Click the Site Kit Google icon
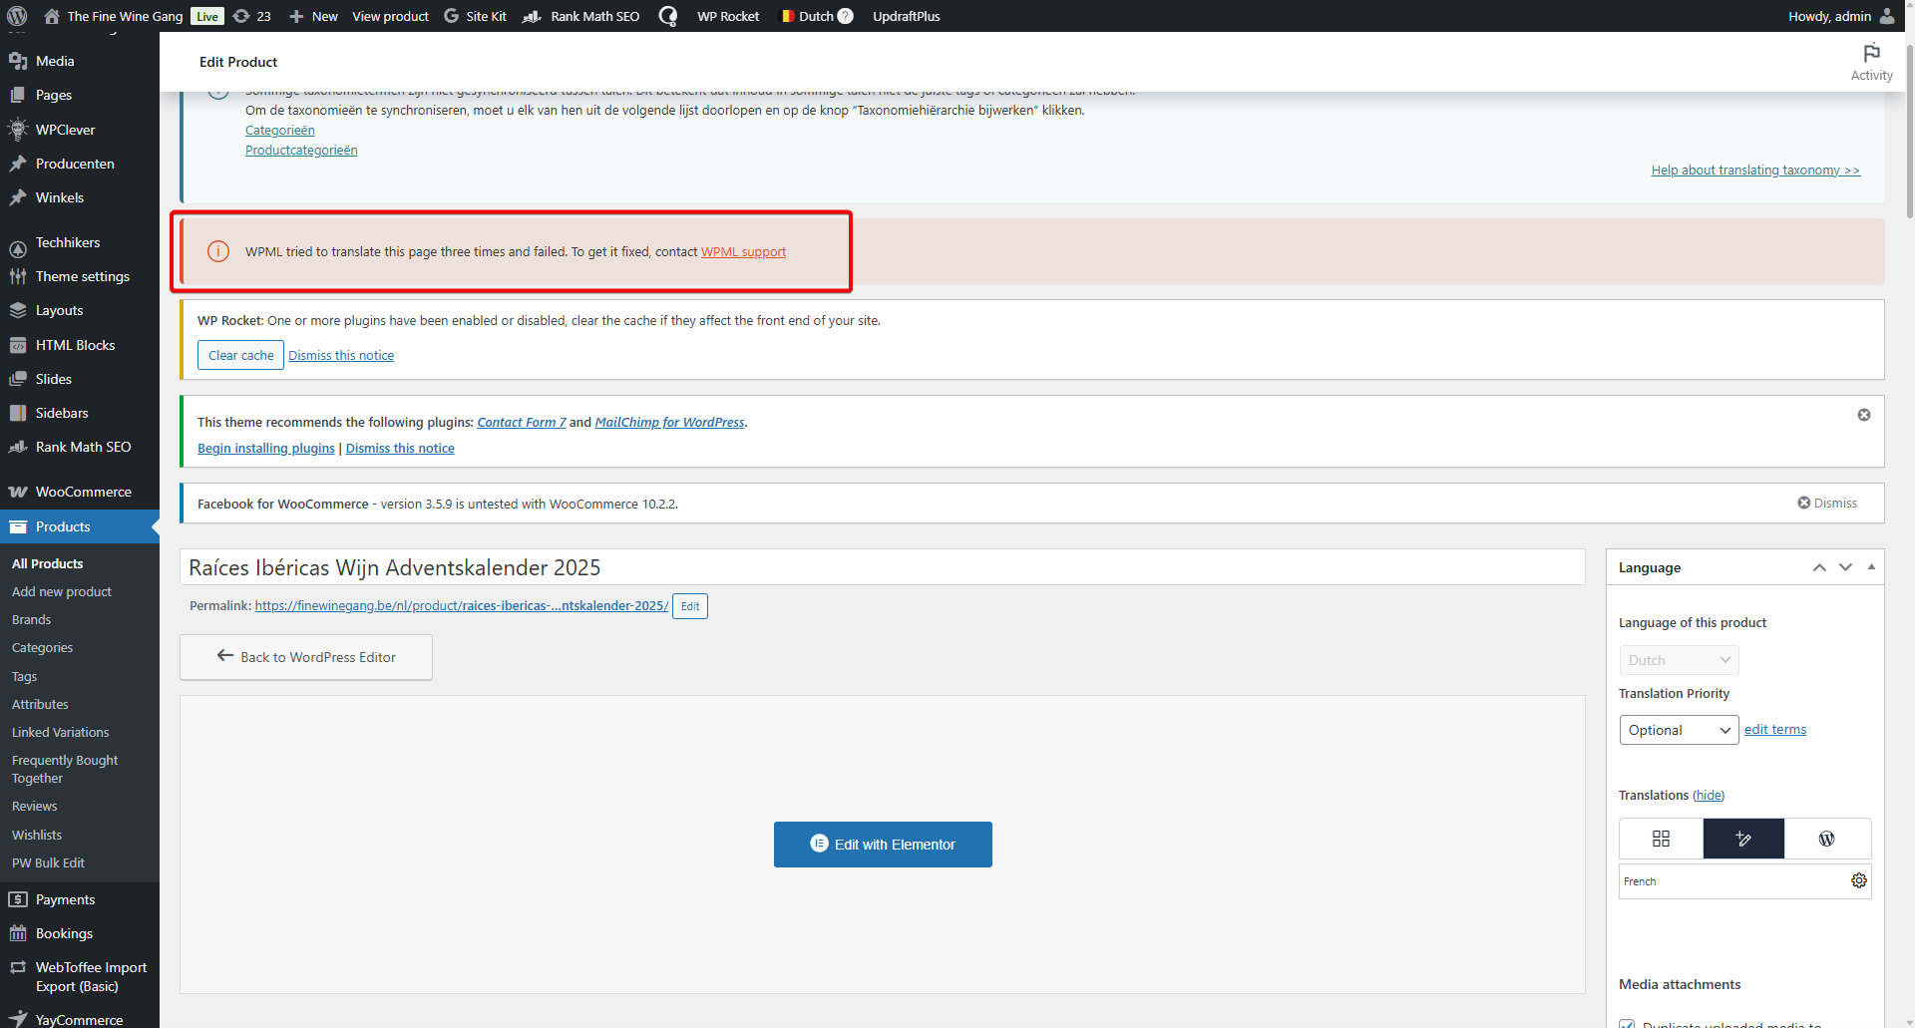 pyautogui.click(x=452, y=16)
